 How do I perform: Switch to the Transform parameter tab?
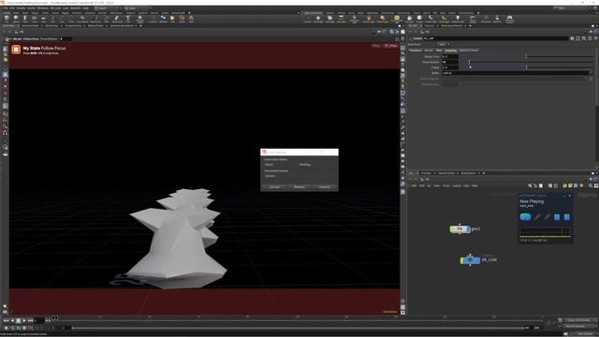(x=416, y=51)
